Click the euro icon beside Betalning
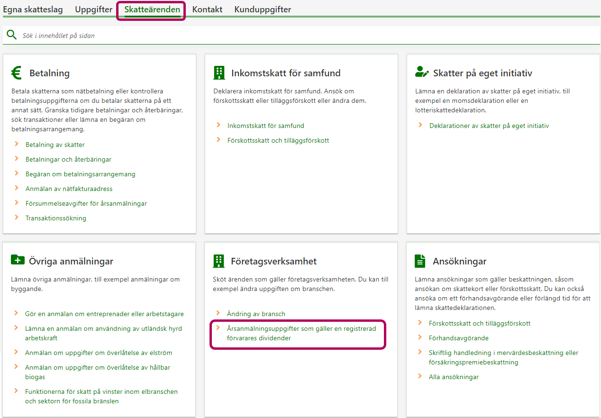 point(17,73)
